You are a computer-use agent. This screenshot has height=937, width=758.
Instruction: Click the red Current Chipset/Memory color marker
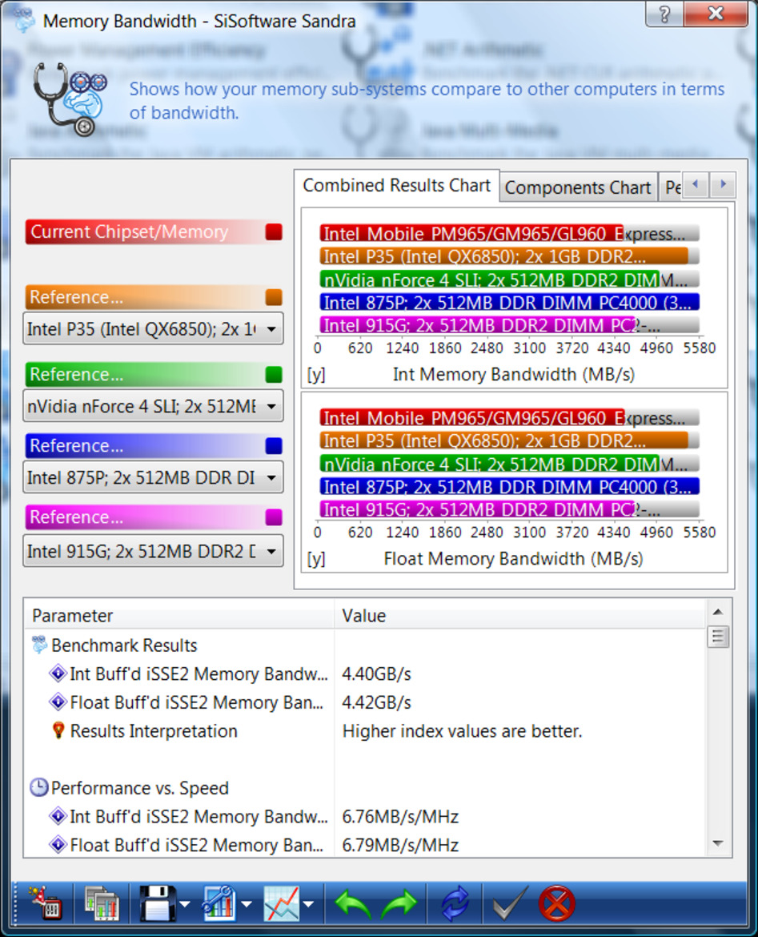click(272, 231)
